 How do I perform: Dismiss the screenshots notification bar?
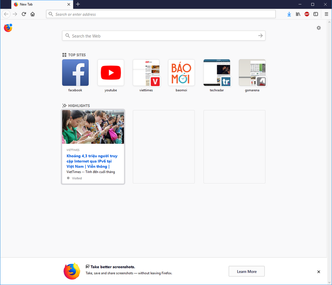318,271
